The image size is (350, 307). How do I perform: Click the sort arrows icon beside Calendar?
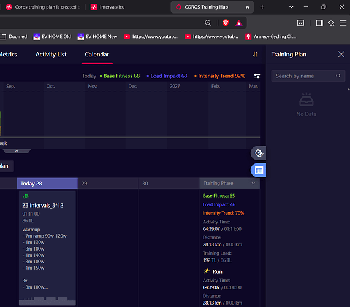(255, 54)
